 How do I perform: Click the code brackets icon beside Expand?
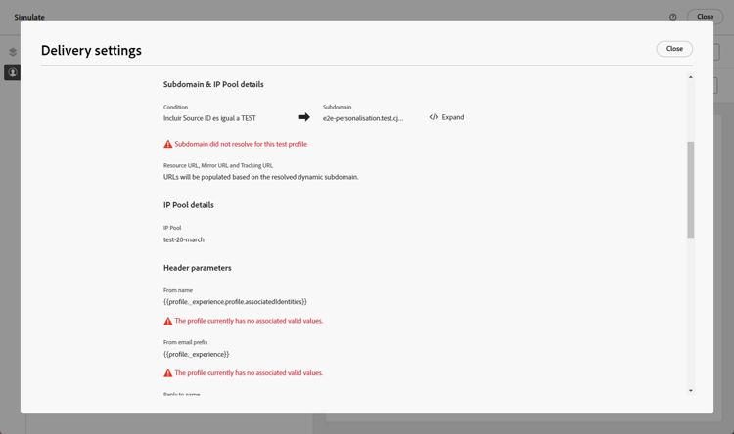(x=434, y=117)
